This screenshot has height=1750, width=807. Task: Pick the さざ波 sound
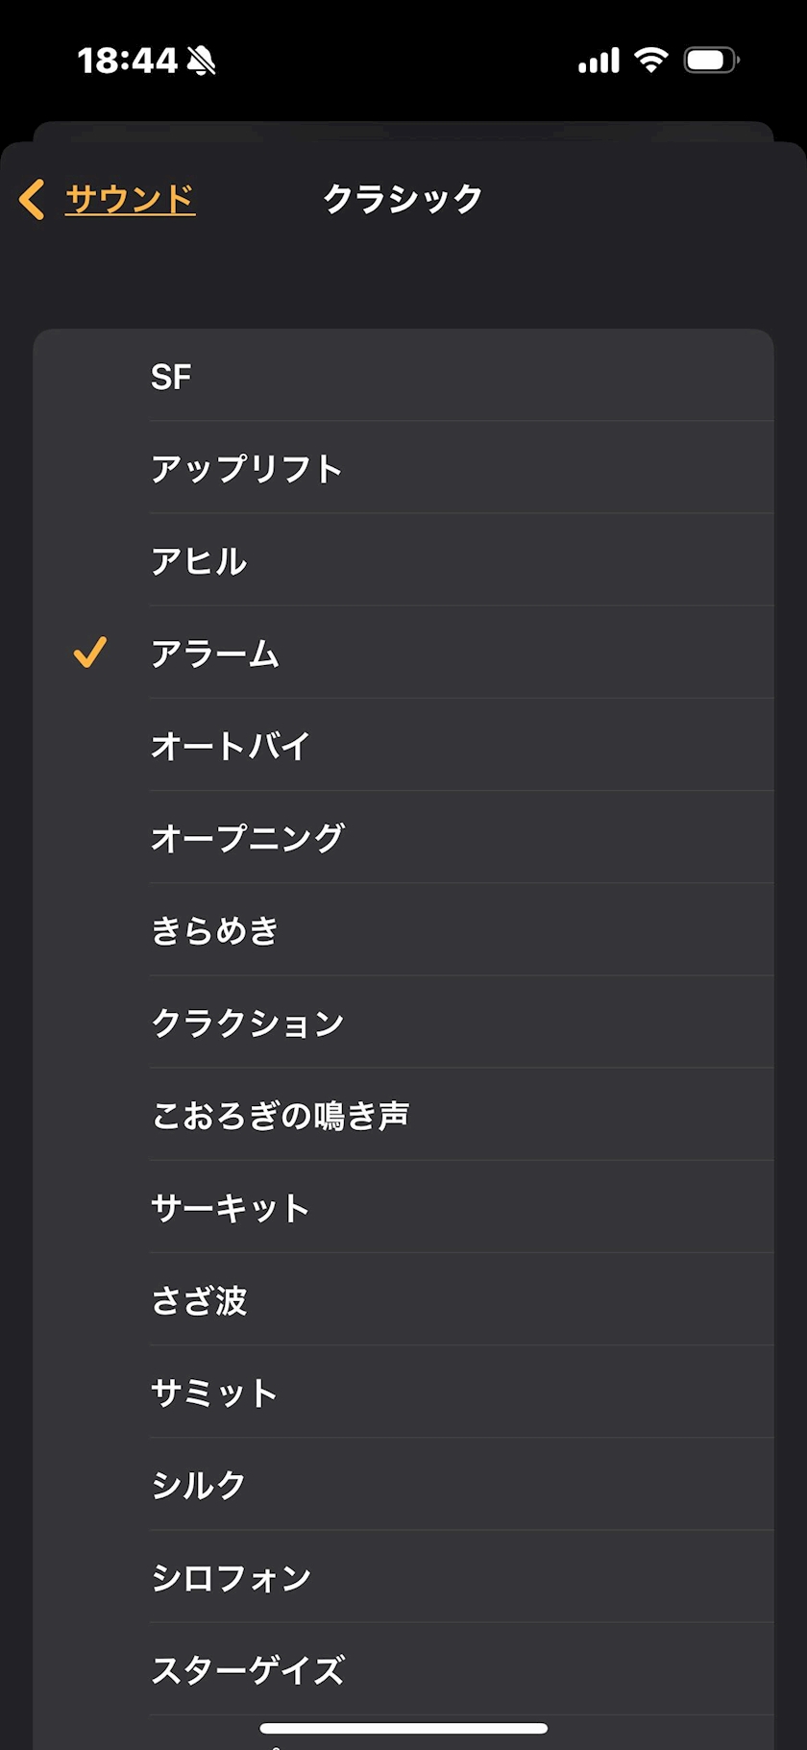point(403,1299)
